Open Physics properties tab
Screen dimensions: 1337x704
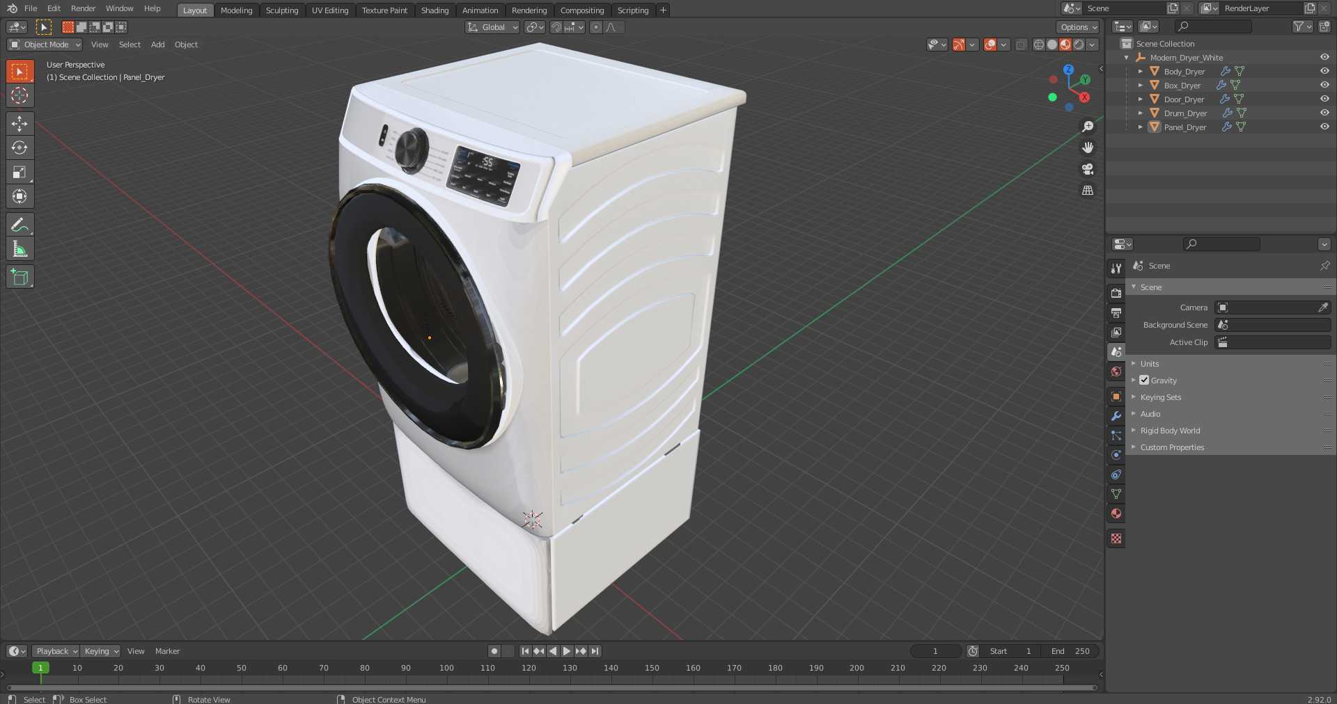point(1116,455)
